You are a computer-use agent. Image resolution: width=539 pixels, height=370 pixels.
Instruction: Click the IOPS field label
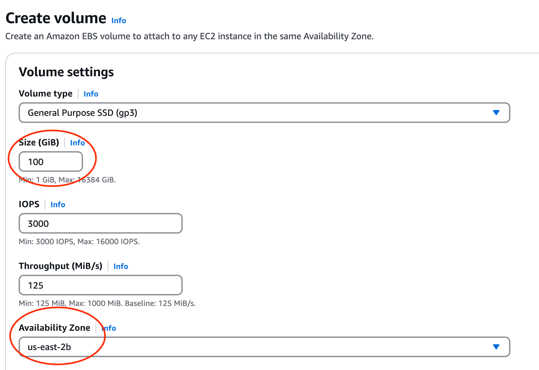pos(29,204)
